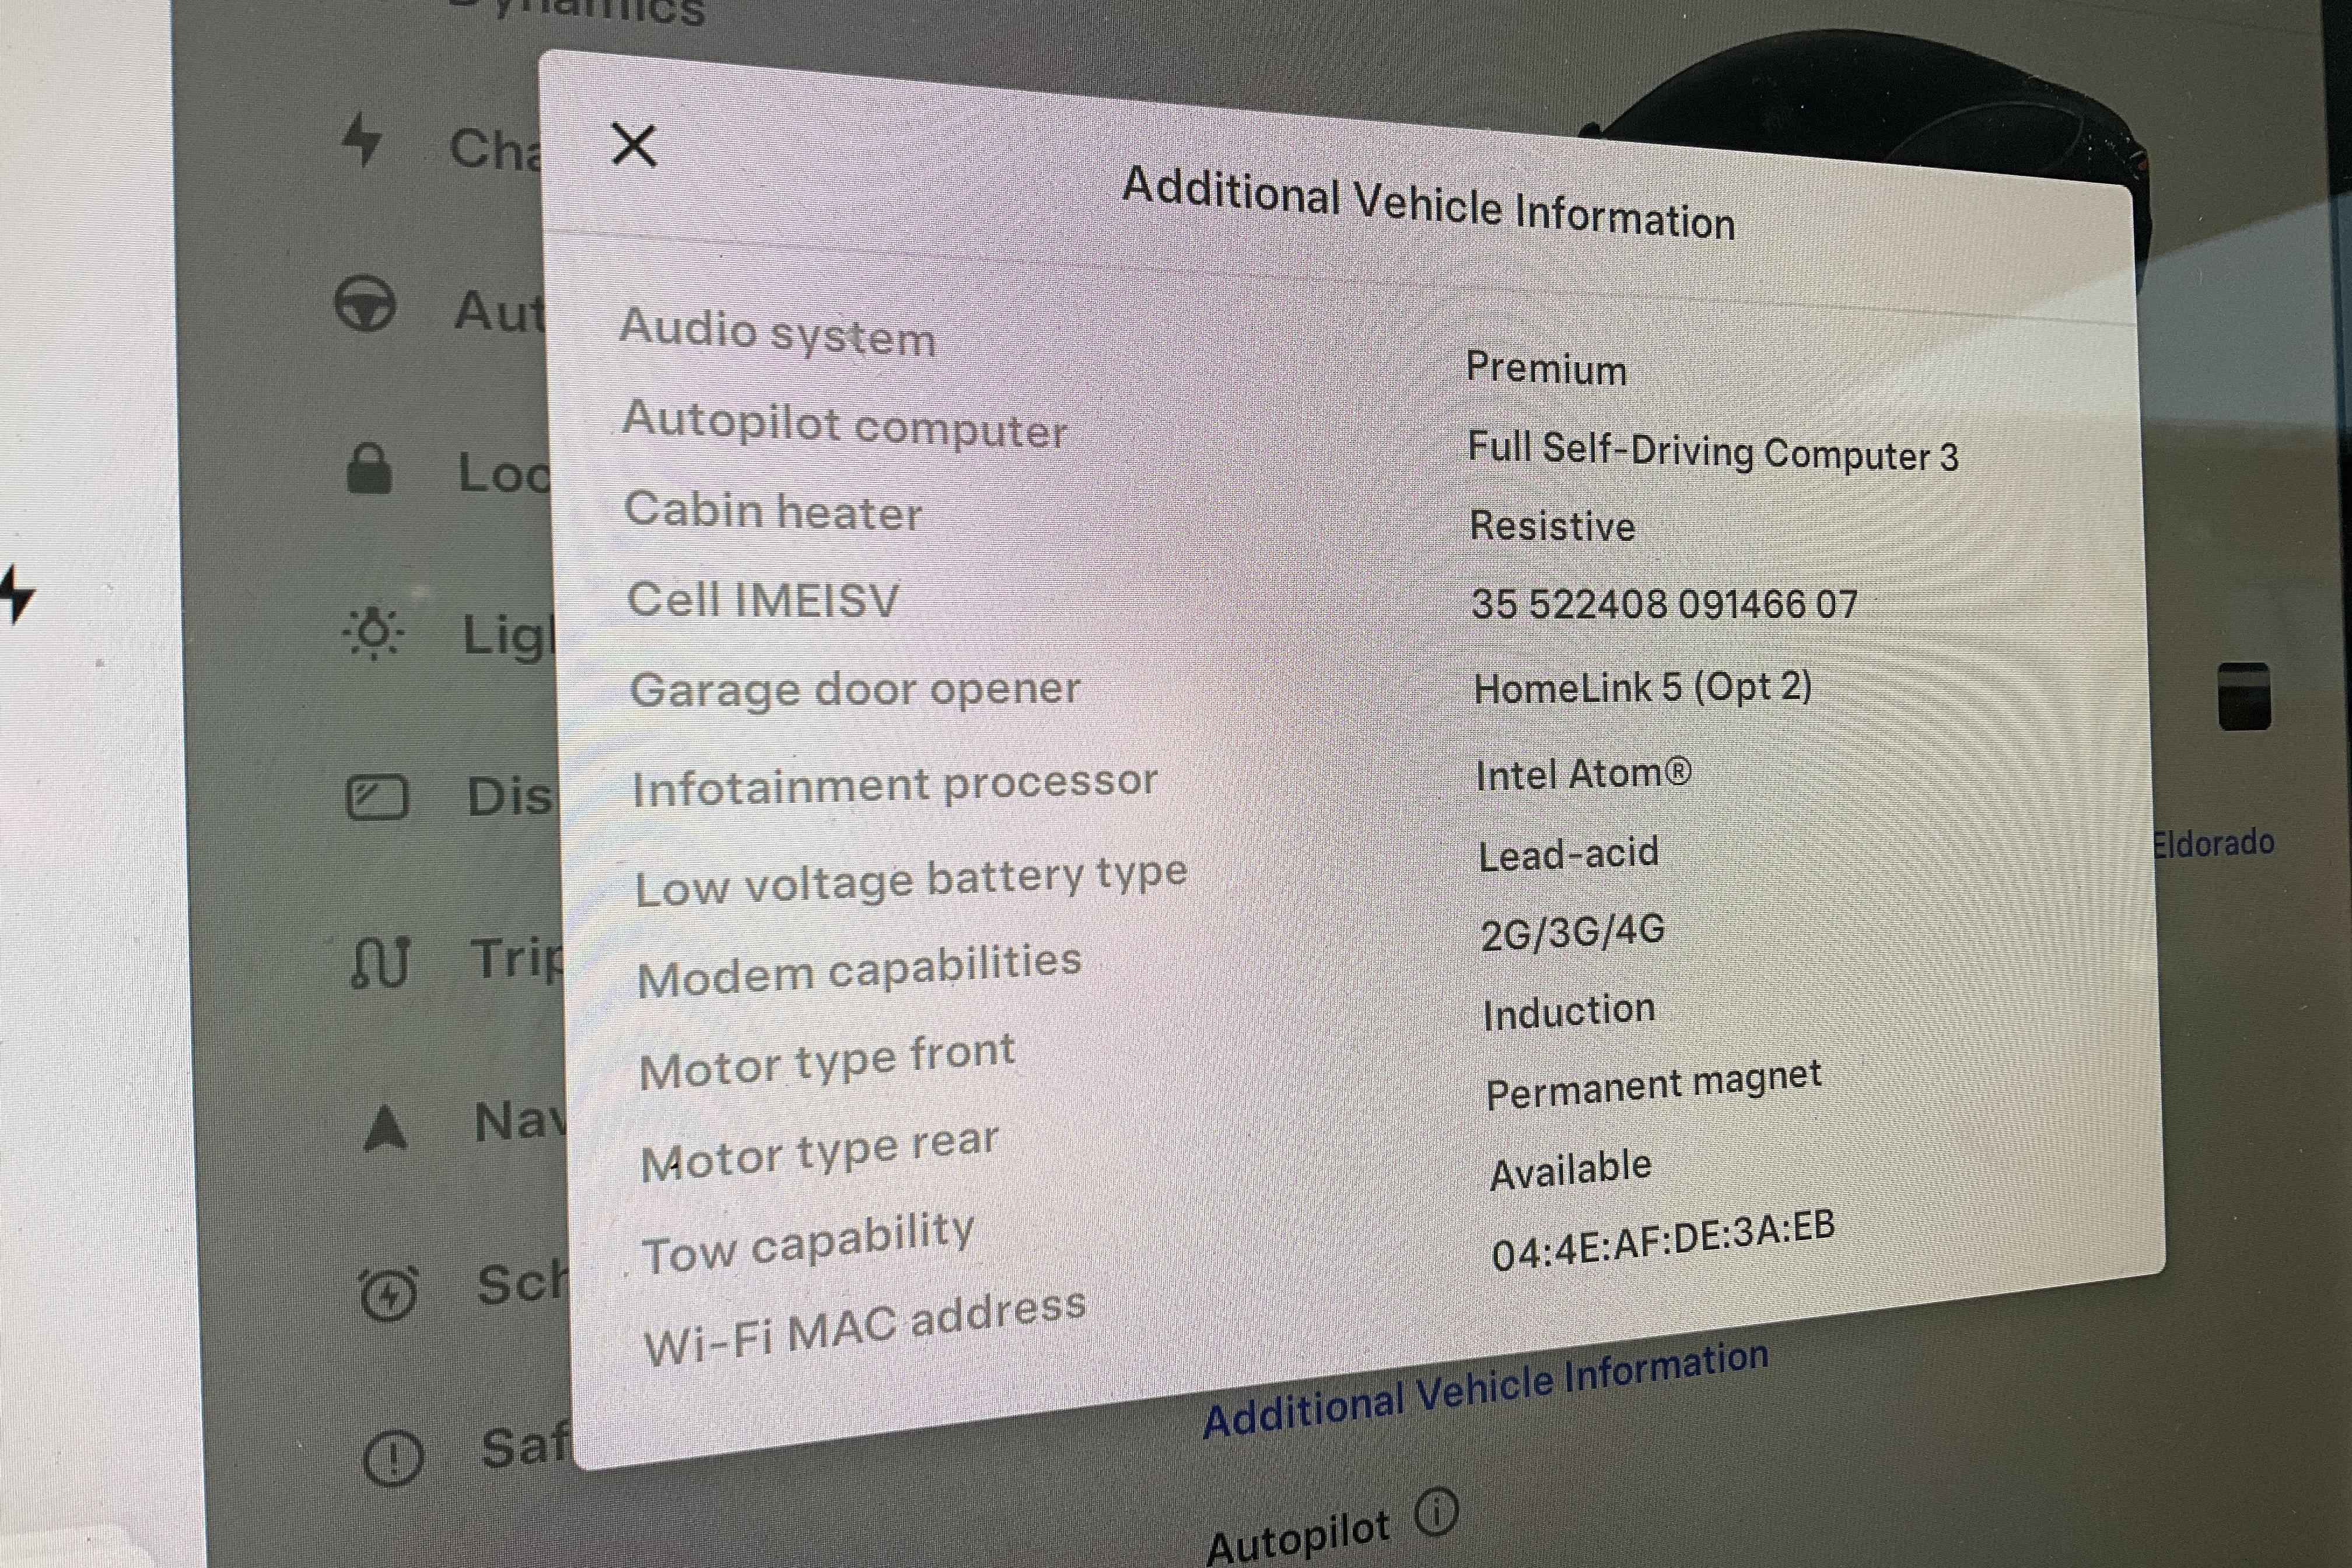2352x1568 pixels.
Task: Click the Tow capability label
Action: tap(808, 1243)
